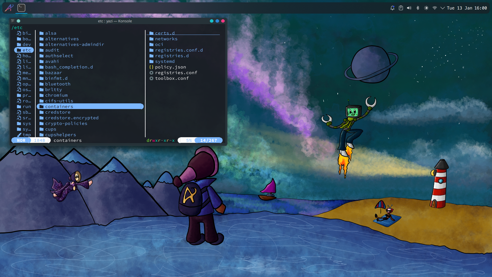Click the date and time clock
Viewport: 492px width, 277px height.
pos(467,8)
